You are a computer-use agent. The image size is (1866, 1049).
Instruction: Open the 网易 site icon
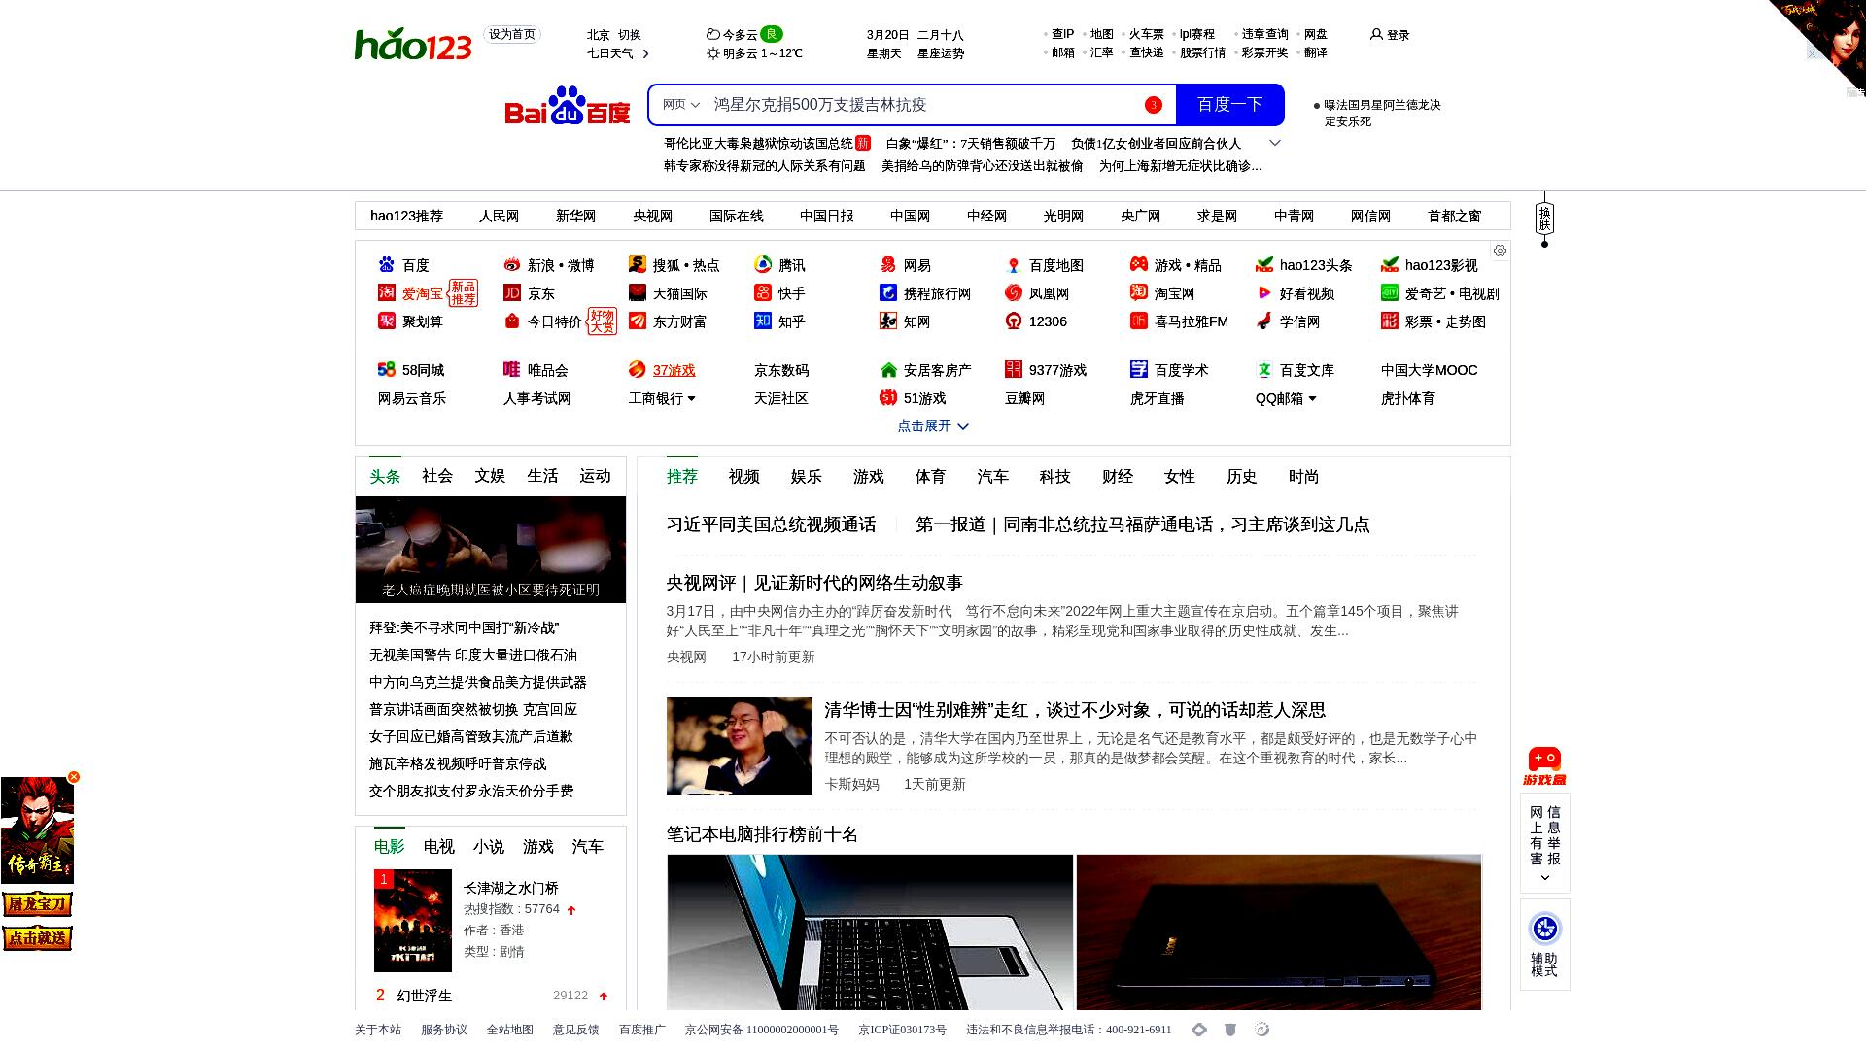coord(888,264)
